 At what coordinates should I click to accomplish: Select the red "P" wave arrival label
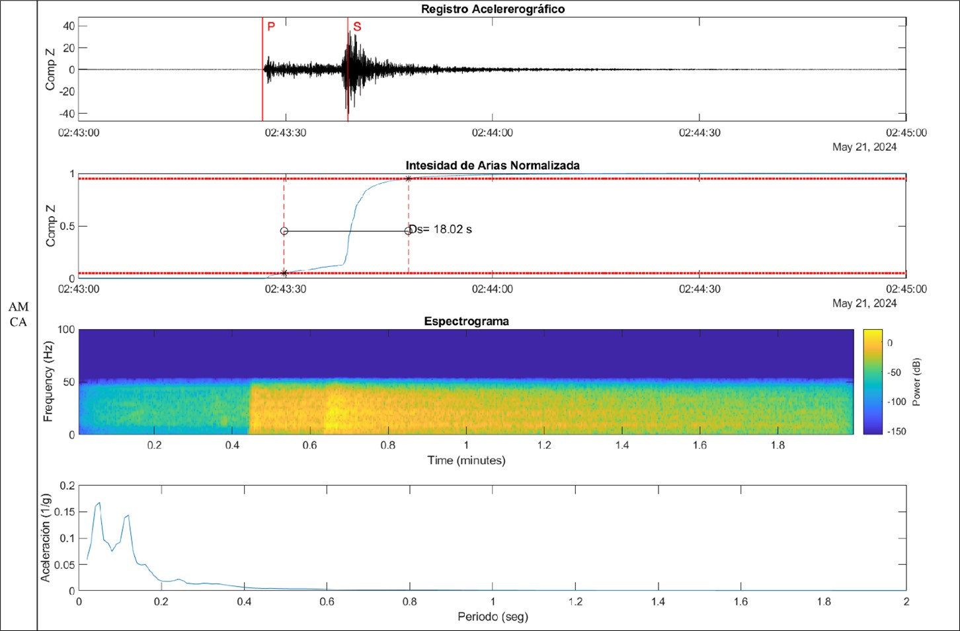click(x=271, y=27)
